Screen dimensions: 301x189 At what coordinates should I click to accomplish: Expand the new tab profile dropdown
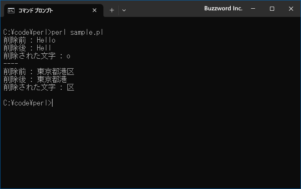coord(124,10)
